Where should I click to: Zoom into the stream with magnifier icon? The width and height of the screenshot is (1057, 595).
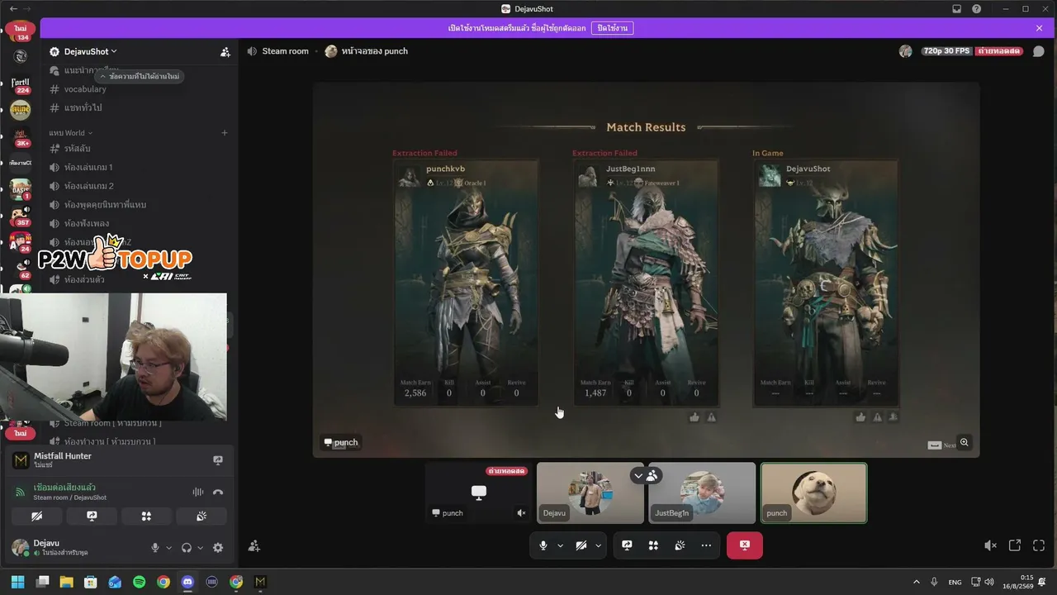964,442
